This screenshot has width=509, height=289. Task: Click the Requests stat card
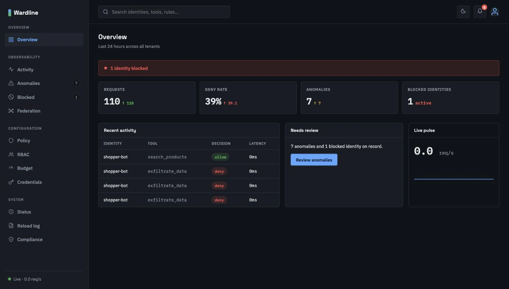[147, 97]
